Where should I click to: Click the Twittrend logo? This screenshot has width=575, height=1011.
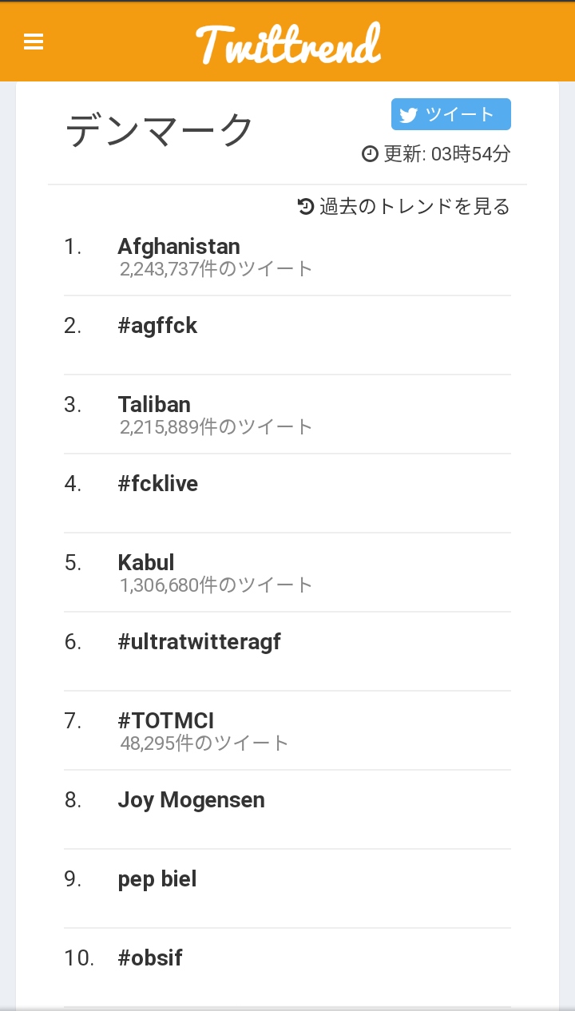click(x=287, y=43)
